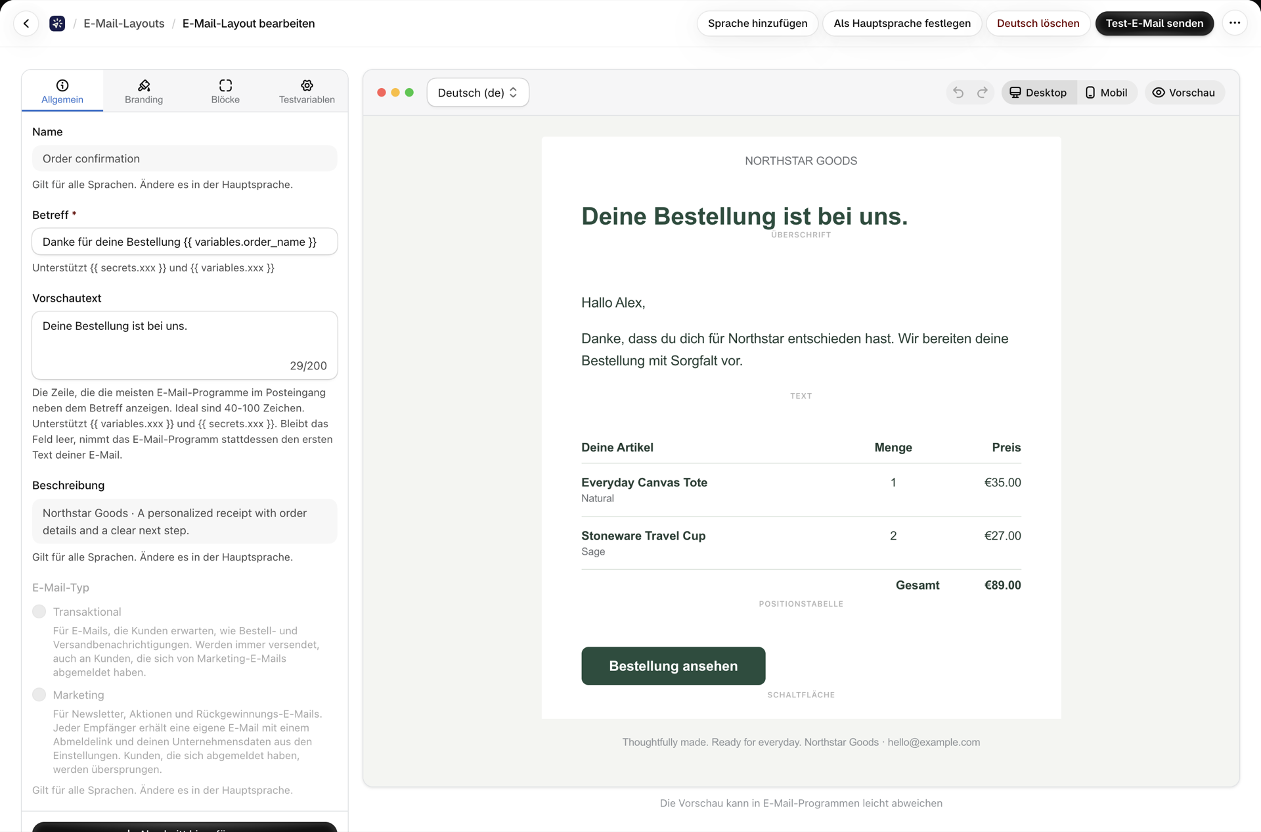Click the NORTHSTAR GOODS header text
This screenshot has height=832, width=1261.
point(801,161)
